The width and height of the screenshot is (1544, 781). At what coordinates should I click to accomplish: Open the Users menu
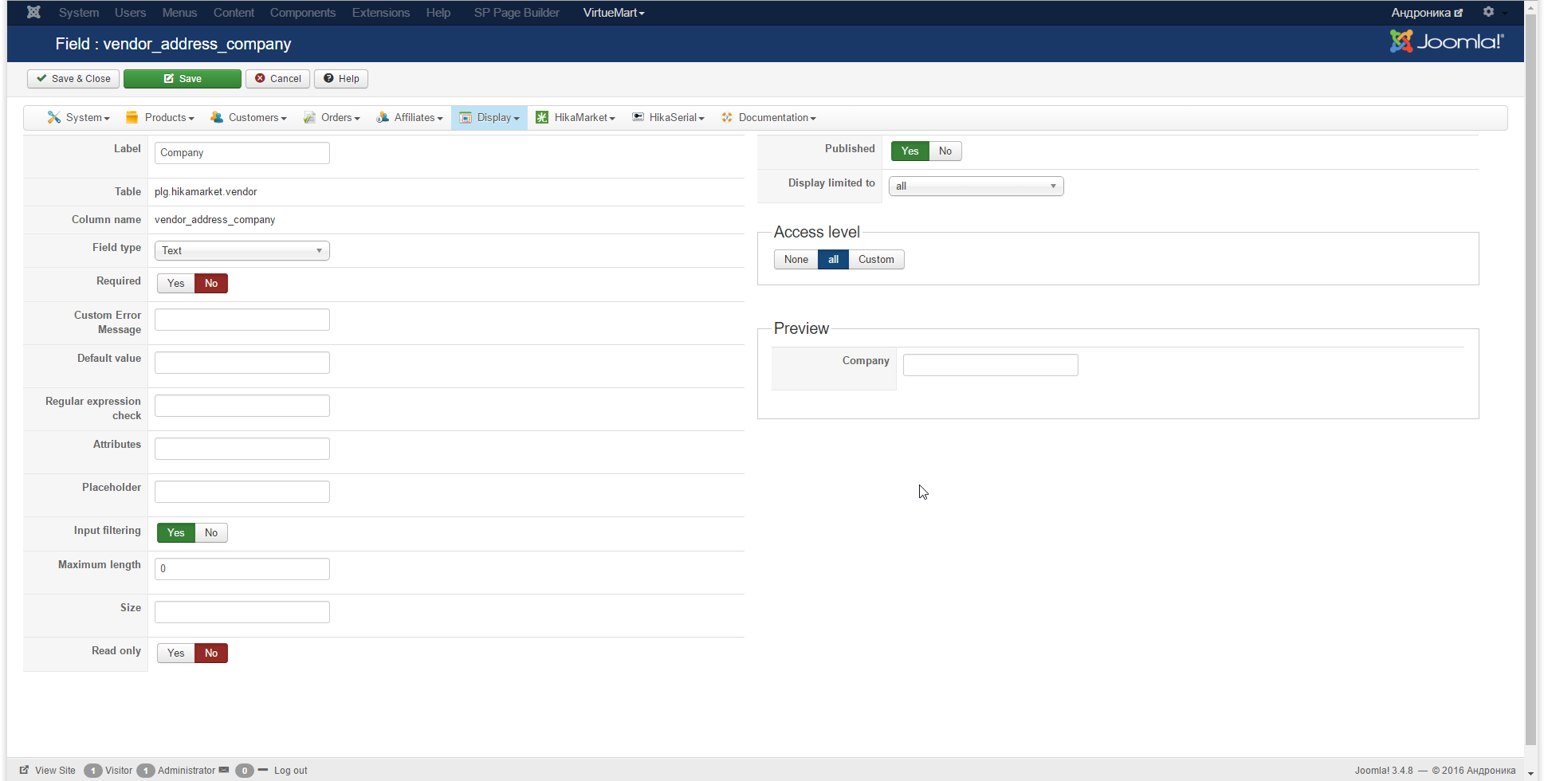[x=130, y=13]
